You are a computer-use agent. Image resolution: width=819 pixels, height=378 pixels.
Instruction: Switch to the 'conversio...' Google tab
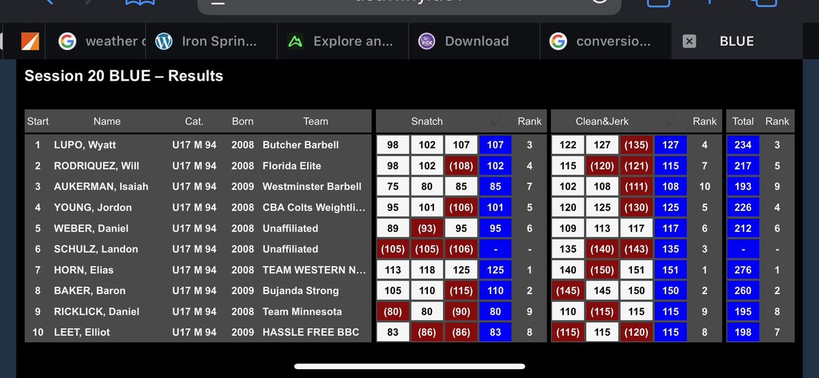click(605, 41)
